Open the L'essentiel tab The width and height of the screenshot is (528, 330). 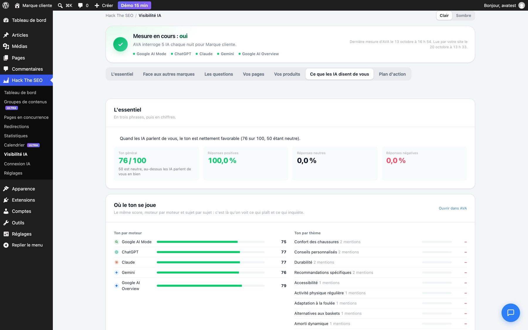[x=122, y=74]
